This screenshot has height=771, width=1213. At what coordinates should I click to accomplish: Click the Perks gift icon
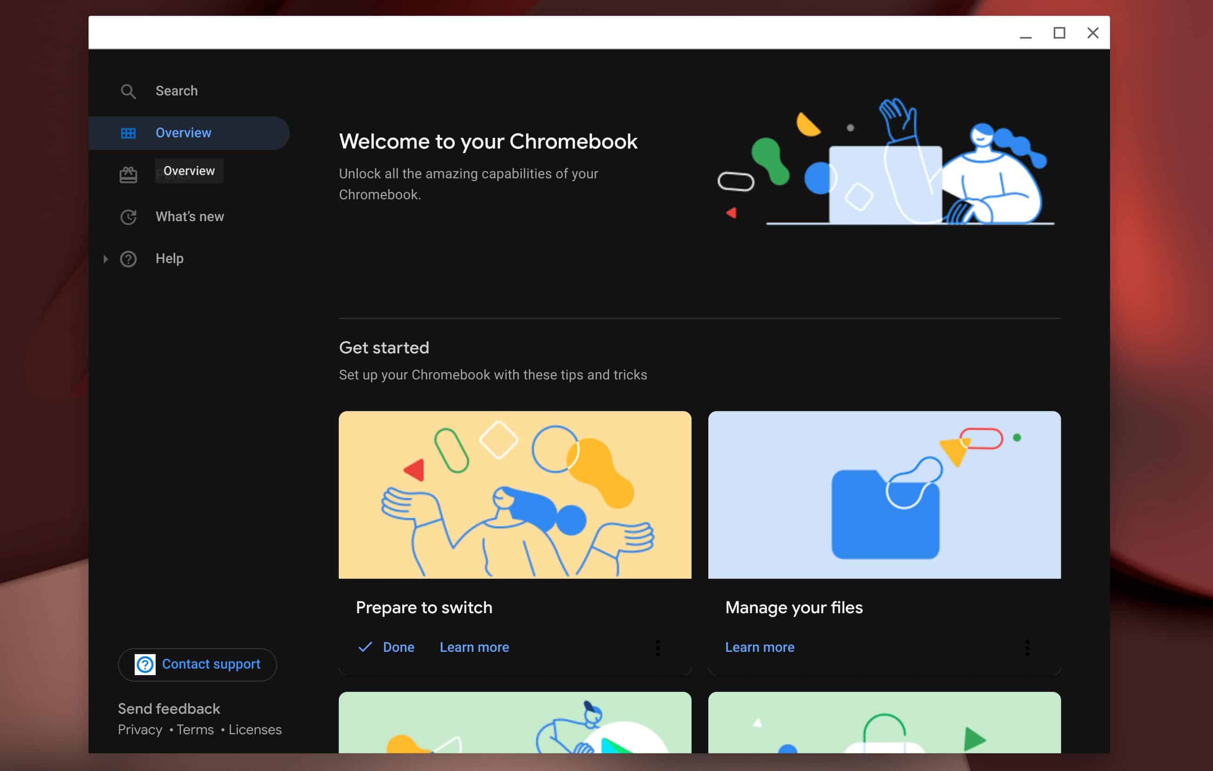click(x=128, y=175)
